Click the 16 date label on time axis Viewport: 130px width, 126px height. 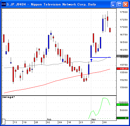69,122
